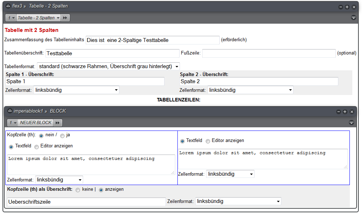Open Zellenformat dropdown in the right table cell

pos(230,174)
